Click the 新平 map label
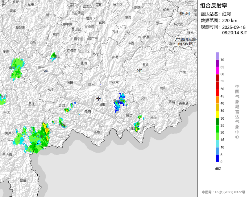 pyautogui.click(x=41, y=67)
